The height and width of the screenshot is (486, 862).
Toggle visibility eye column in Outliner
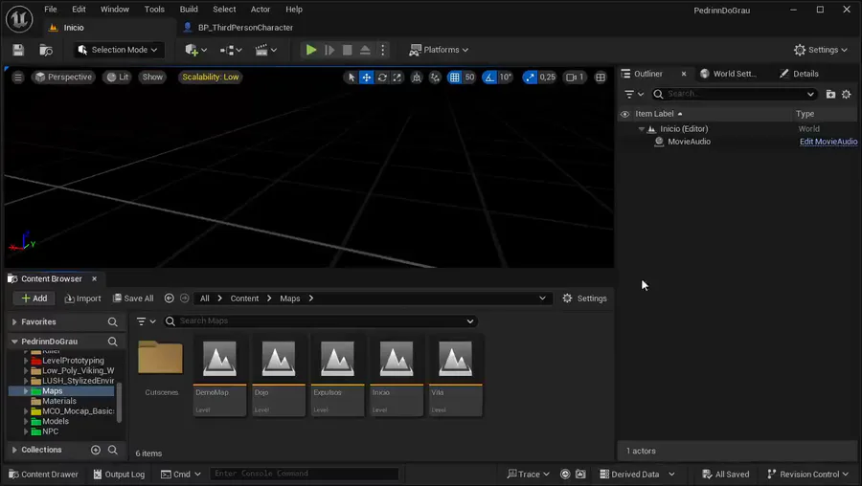[x=625, y=114]
